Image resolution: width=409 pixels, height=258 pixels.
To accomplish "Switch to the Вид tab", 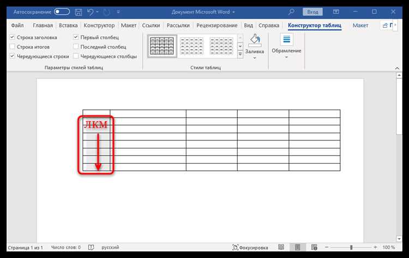I will [248, 25].
